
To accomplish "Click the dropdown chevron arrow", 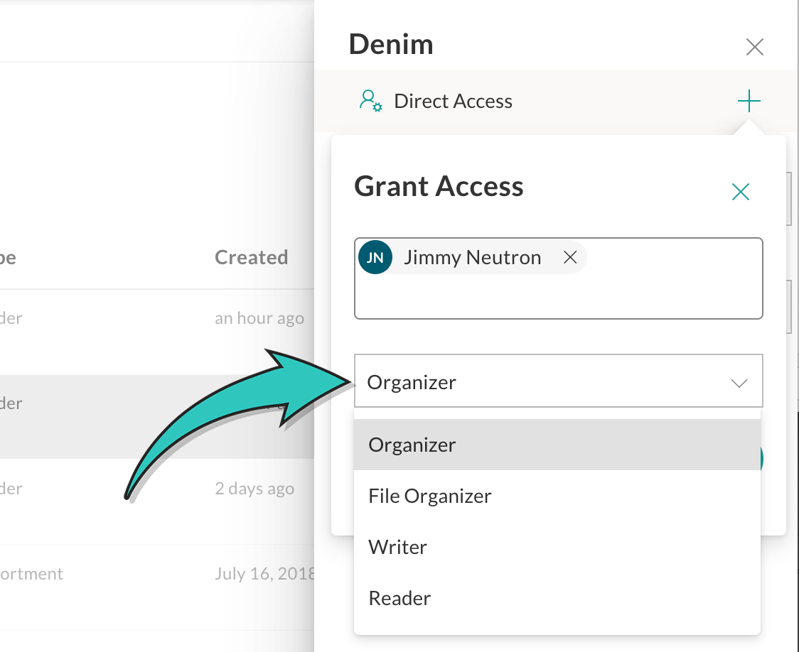I will click(x=739, y=383).
